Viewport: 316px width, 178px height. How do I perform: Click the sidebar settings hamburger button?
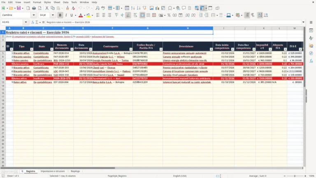click(311, 22)
